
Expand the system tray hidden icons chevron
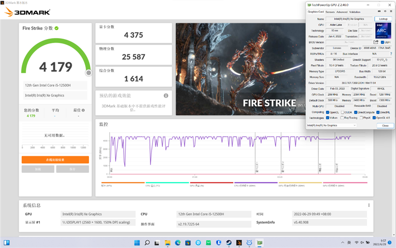click(x=343, y=243)
